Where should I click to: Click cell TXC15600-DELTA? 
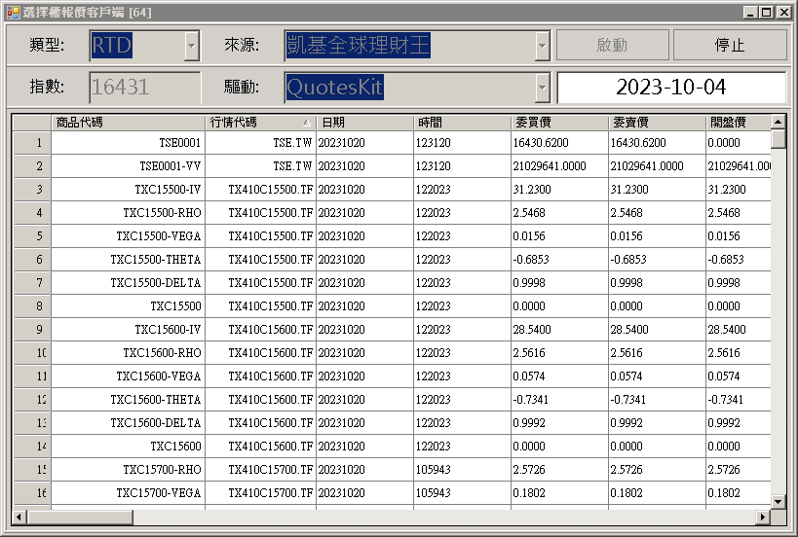tap(128, 423)
